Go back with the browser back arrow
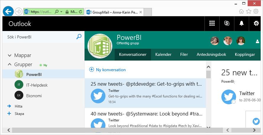Viewport: 263px width, 135px height. (8, 11)
